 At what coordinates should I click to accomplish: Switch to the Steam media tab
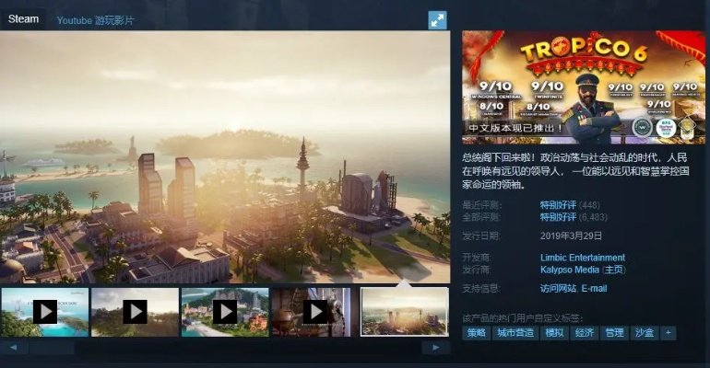pyautogui.click(x=23, y=19)
